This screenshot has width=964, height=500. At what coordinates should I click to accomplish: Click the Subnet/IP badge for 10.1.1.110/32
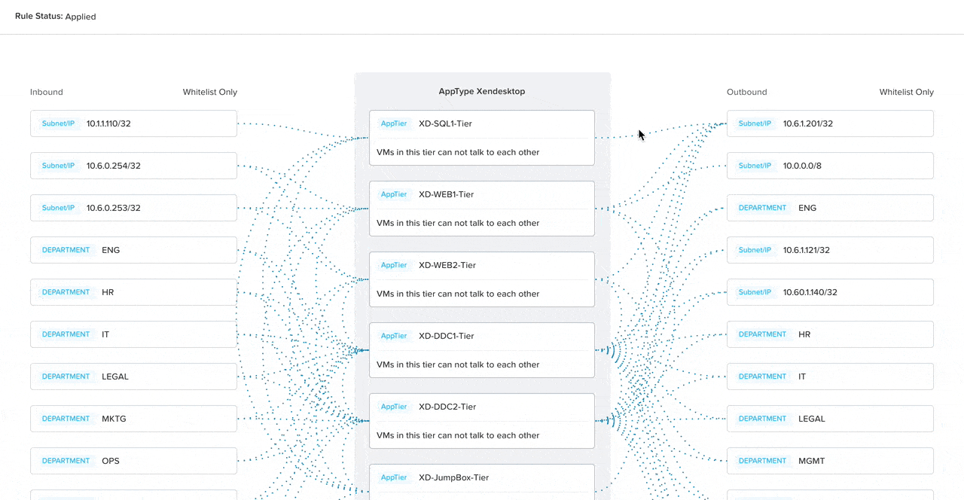tap(58, 123)
